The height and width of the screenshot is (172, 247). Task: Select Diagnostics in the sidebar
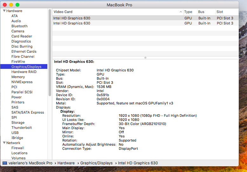(x=21, y=41)
